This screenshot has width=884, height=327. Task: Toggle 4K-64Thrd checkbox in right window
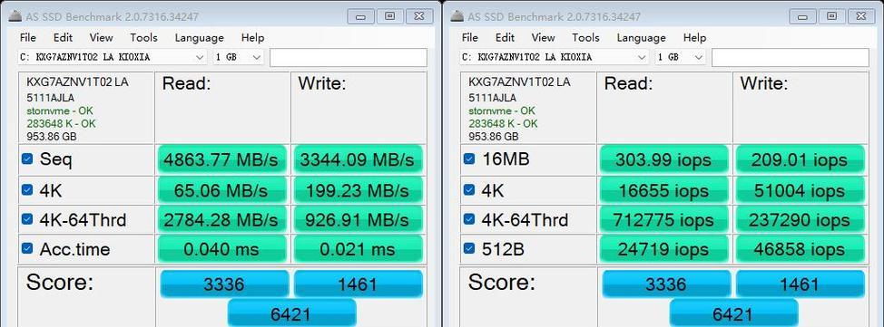(469, 219)
